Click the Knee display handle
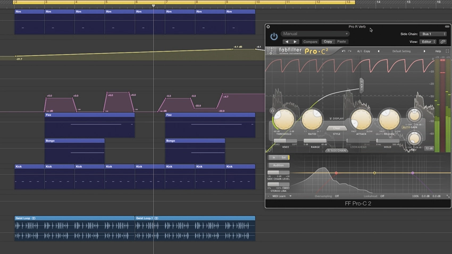 click(x=362, y=84)
